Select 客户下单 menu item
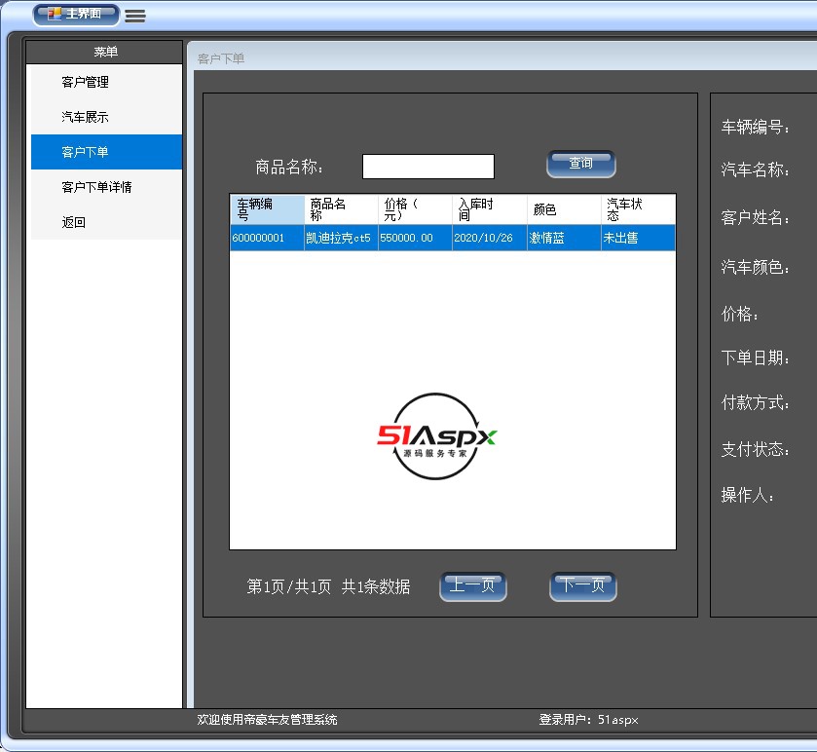The width and height of the screenshot is (817, 752). click(86, 152)
